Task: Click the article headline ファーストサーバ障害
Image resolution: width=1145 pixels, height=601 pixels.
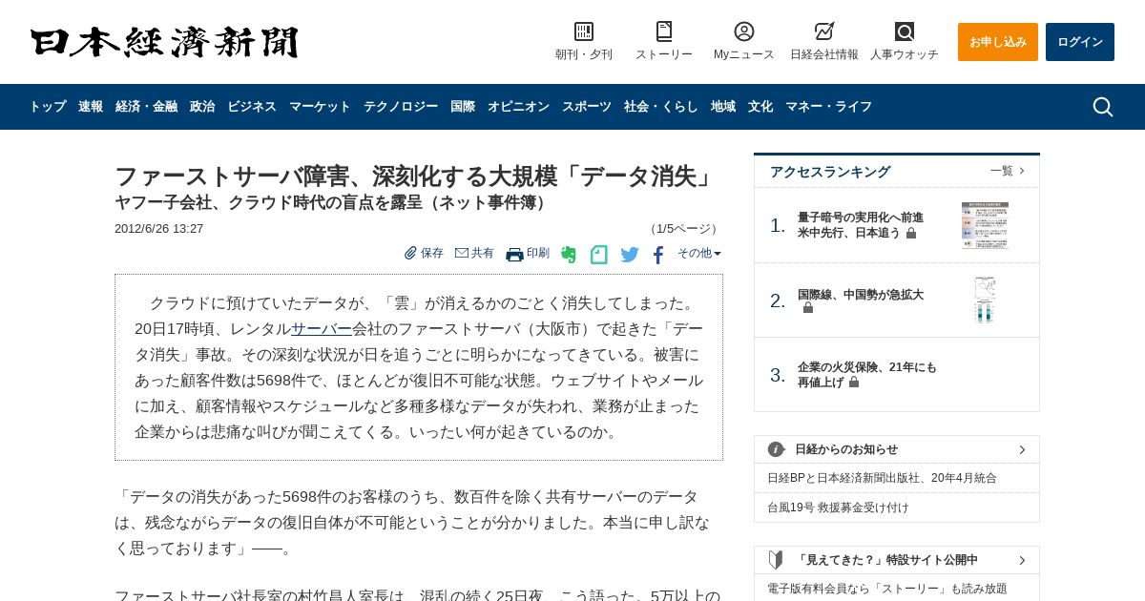Action: (x=415, y=176)
